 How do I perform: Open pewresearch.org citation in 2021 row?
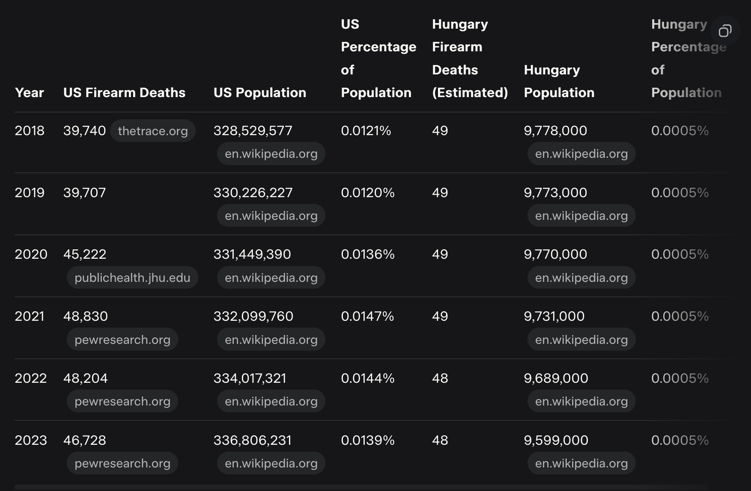[x=122, y=340]
